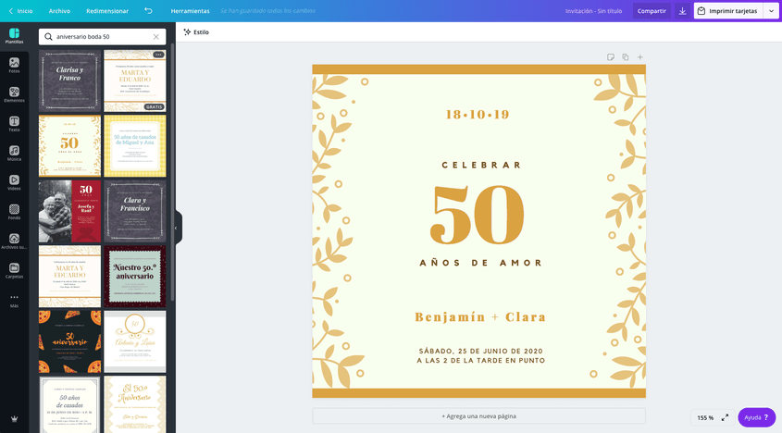Open the Música panel
Image resolution: width=782 pixels, height=433 pixels.
click(14, 154)
